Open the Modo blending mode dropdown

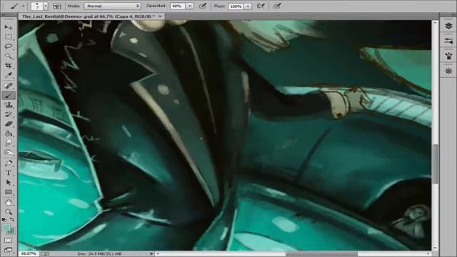(112, 6)
